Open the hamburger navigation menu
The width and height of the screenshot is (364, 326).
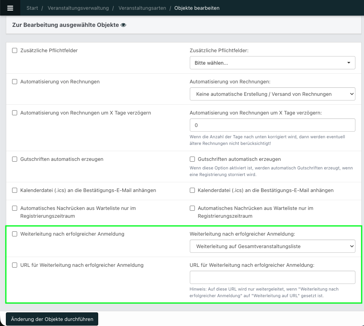pyautogui.click(x=10, y=8)
